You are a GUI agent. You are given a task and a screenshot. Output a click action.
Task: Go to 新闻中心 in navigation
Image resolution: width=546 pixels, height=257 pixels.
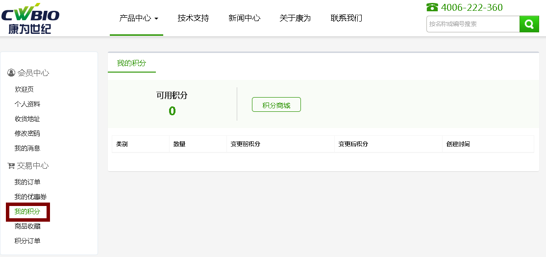(244, 18)
